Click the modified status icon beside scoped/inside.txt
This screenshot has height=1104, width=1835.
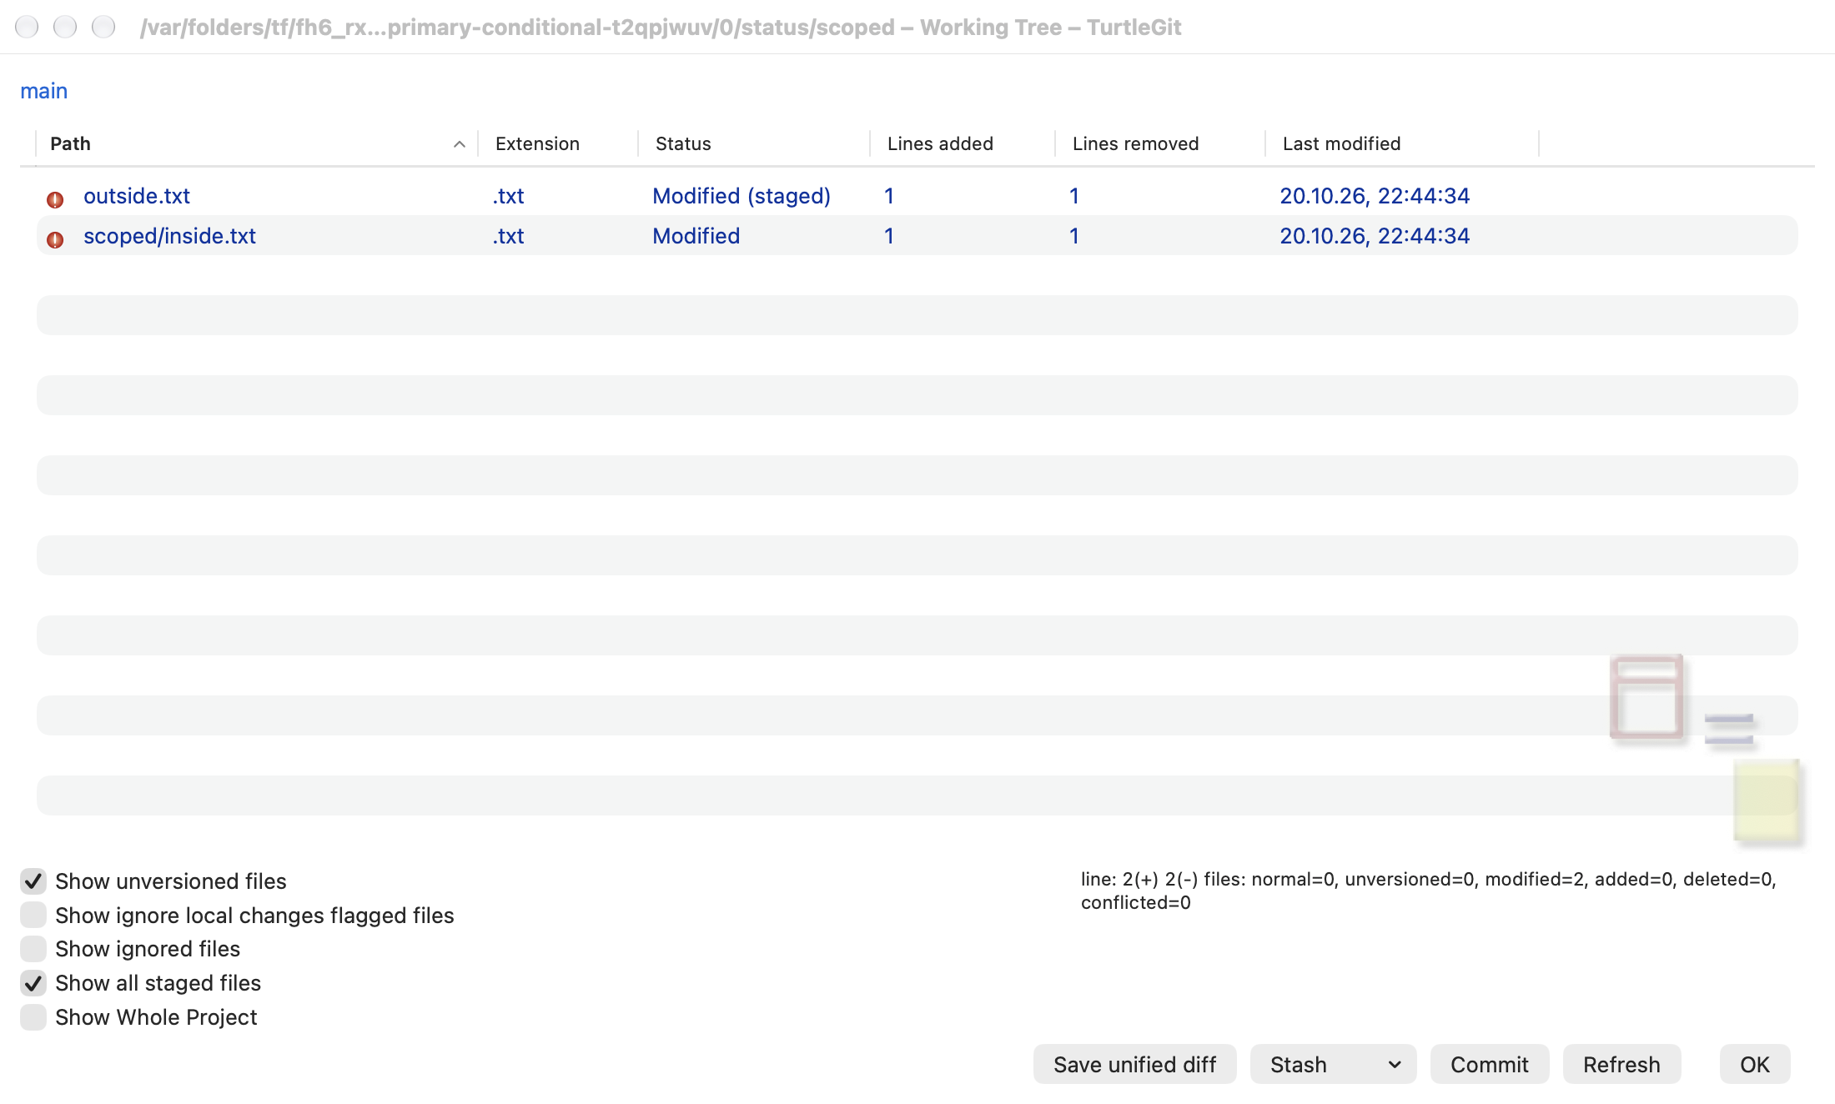[55, 239]
